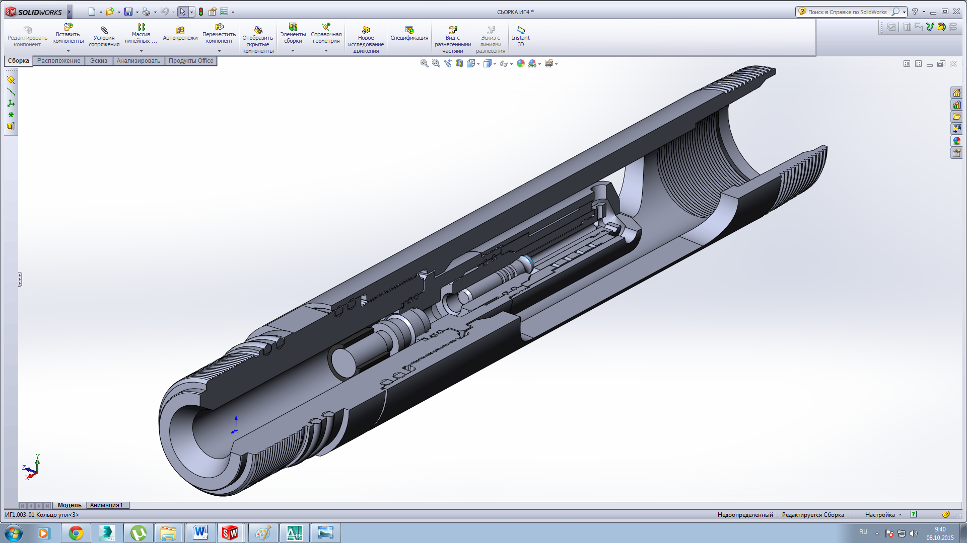Expand Hide/Show Items glasses dropdown
The image size is (967, 543).
click(511, 64)
